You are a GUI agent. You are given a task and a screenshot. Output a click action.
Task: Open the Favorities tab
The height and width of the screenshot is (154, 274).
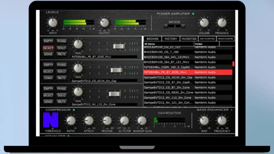pos(189,39)
